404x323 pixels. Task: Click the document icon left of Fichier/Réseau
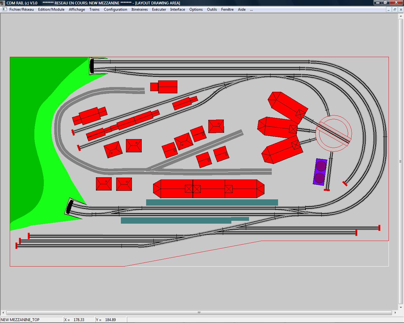click(4, 9)
